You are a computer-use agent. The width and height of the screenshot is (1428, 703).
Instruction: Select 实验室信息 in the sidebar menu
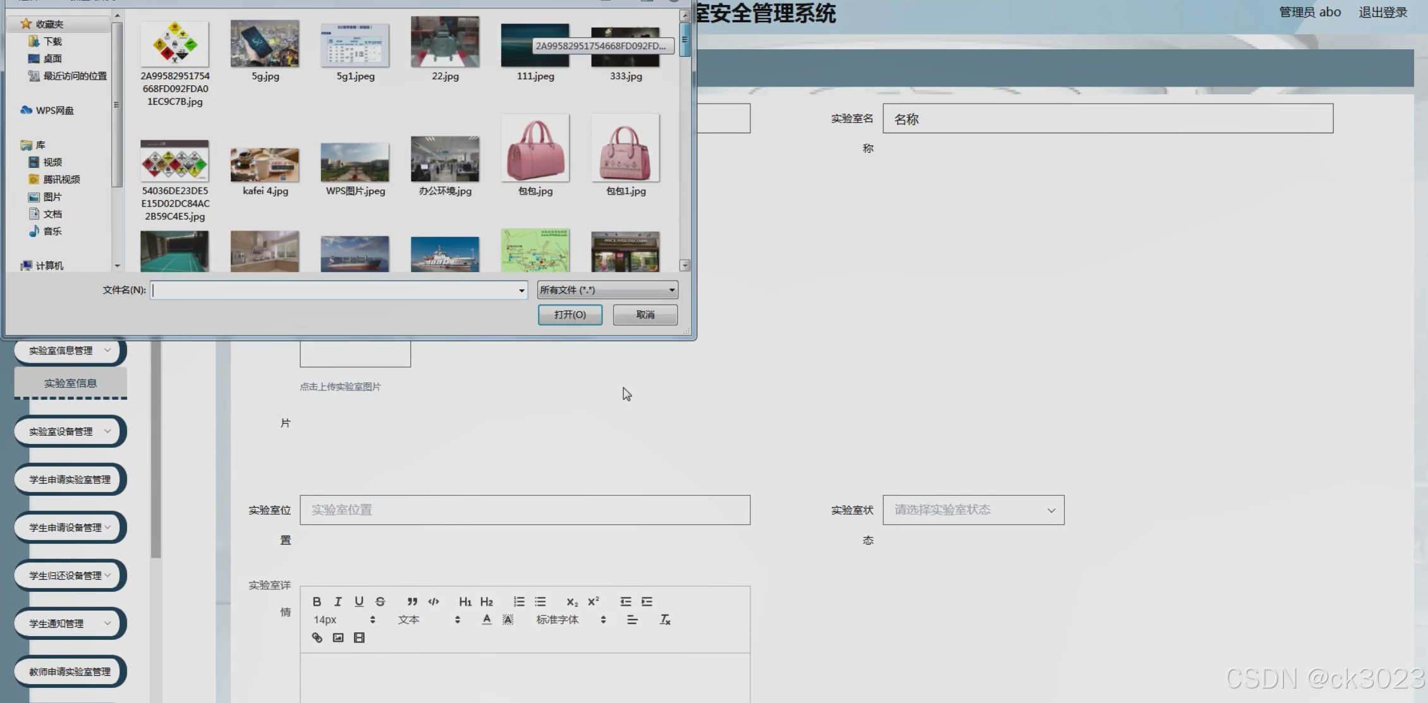point(70,383)
